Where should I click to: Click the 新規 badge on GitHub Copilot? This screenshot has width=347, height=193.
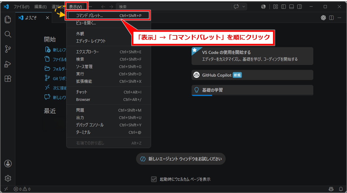(237, 75)
